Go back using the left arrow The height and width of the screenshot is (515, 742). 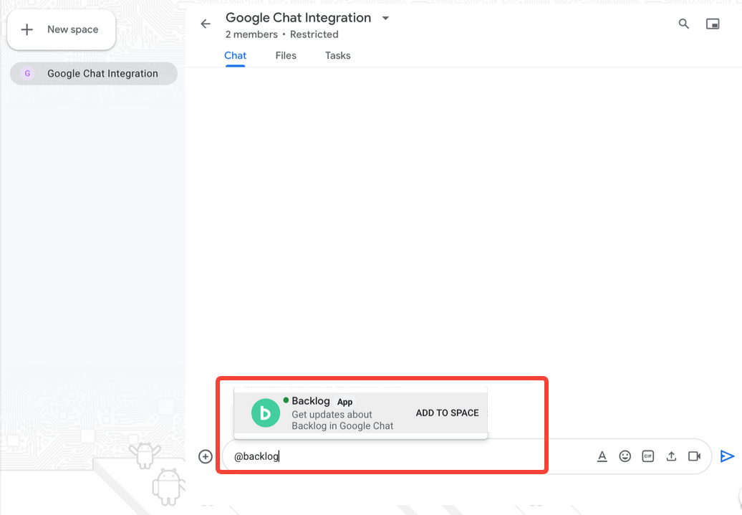click(206, 24)
